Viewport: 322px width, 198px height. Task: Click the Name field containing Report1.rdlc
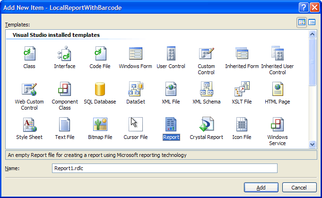point(165,168)
